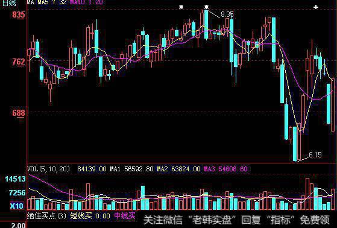Viewport: 337px width, 228px height.
Task: Click the 日线 period label
Action: (x=9, y=2)
